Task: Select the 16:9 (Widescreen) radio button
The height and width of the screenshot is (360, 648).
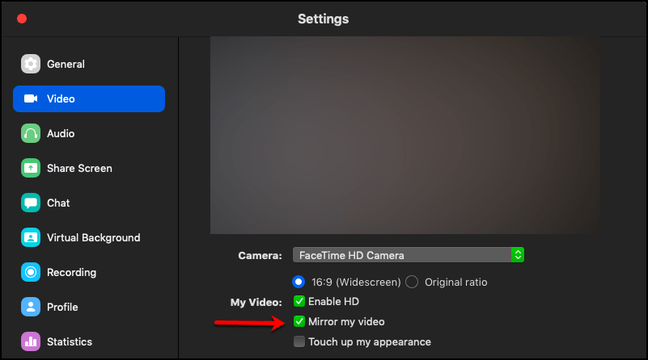Action: click(x=299, y=282)
